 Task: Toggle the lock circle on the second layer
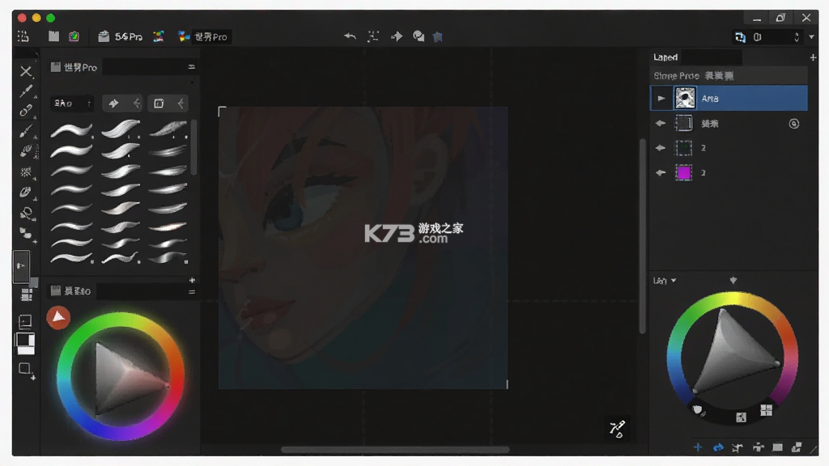click(794, 124)
